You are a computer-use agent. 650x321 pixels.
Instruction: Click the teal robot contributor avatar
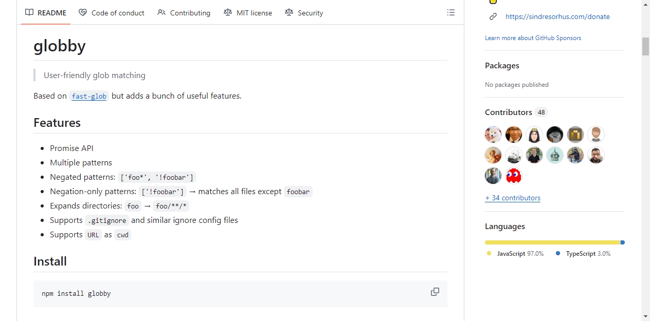click(555, 155)
